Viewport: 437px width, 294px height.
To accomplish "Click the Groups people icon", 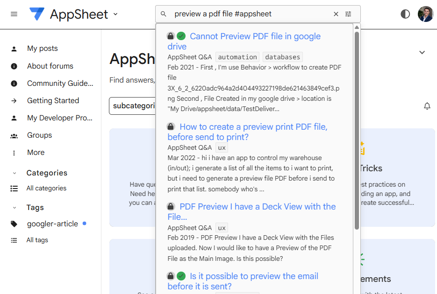I will [14, 136].
